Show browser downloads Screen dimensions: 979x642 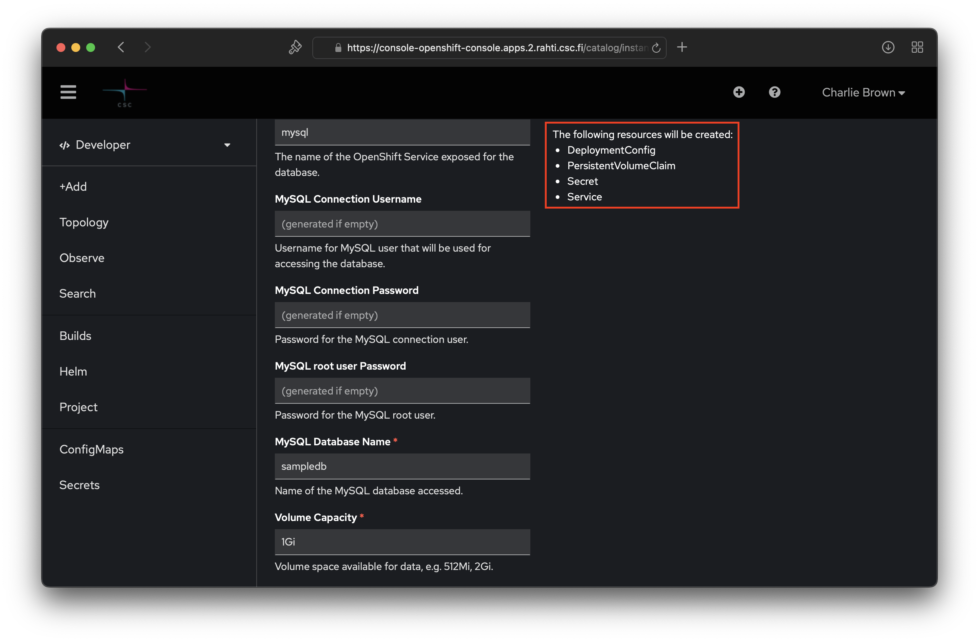click(888, 47)
